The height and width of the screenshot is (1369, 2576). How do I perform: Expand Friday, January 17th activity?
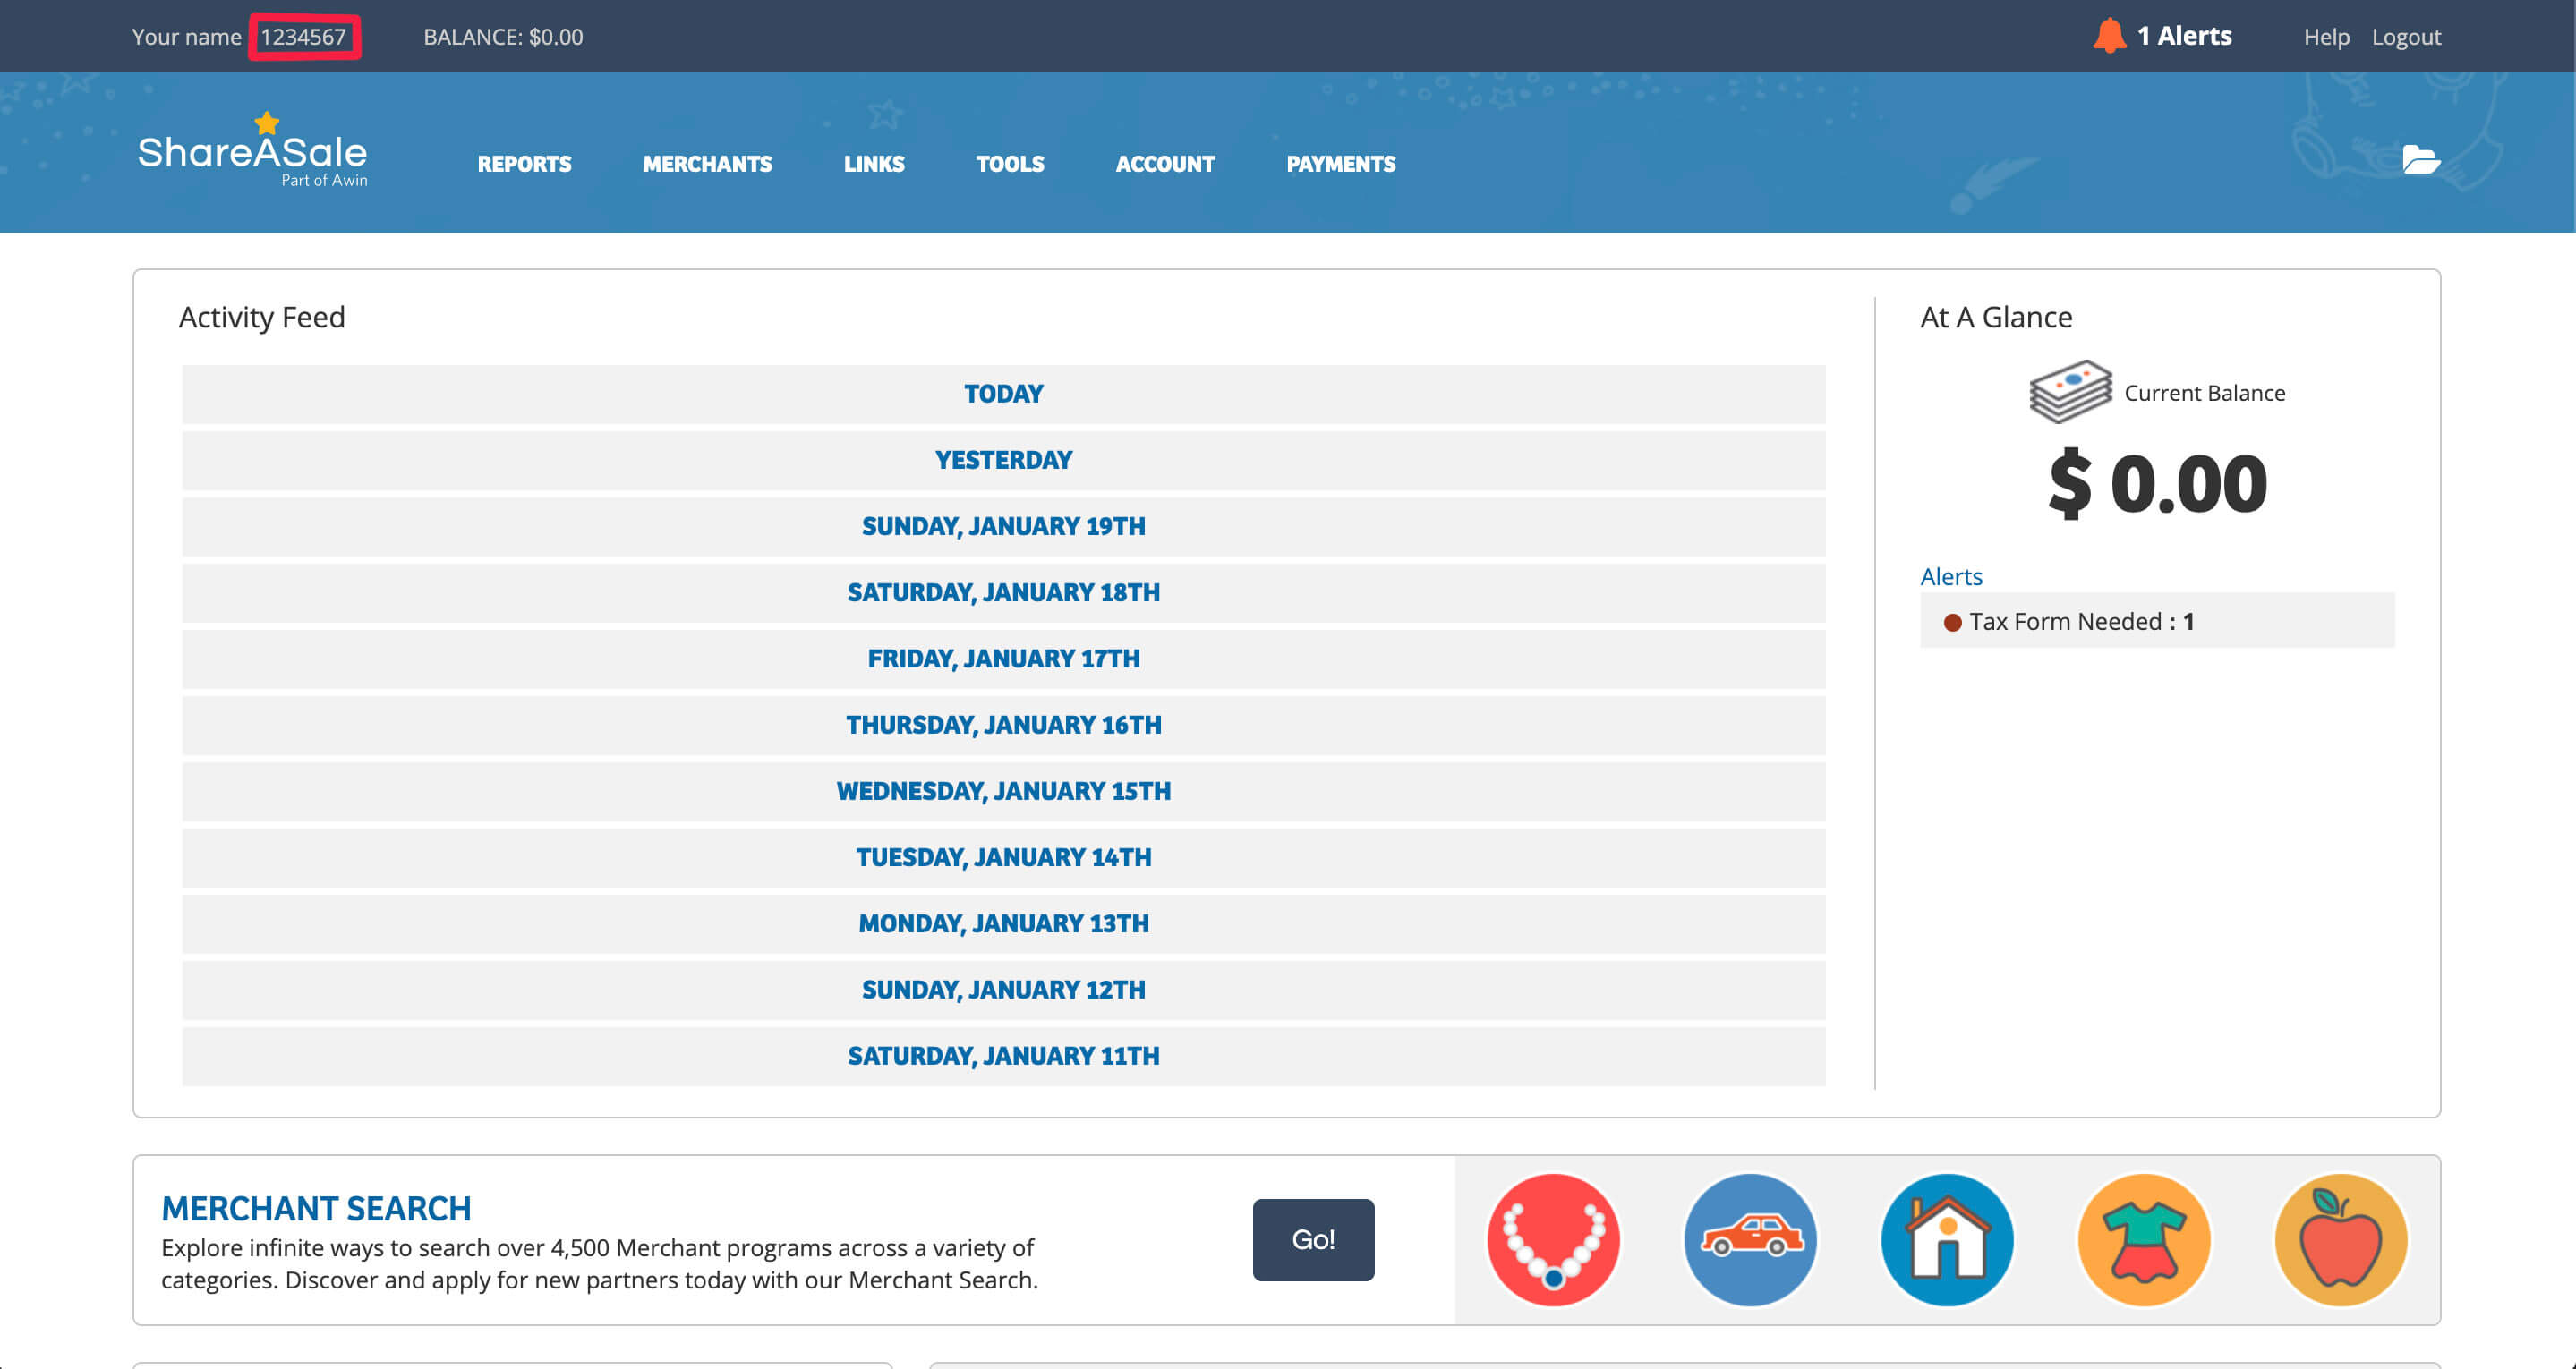coord(1003,659)
